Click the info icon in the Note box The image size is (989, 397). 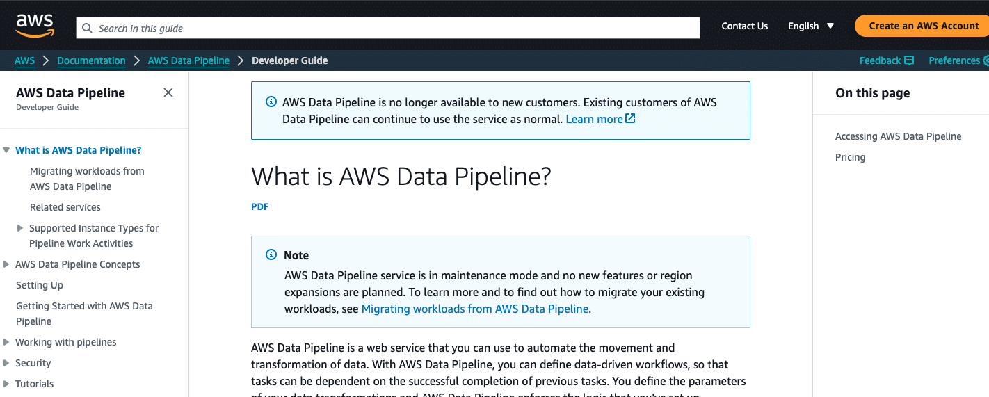pyautogui.click(x=271, y=255)
